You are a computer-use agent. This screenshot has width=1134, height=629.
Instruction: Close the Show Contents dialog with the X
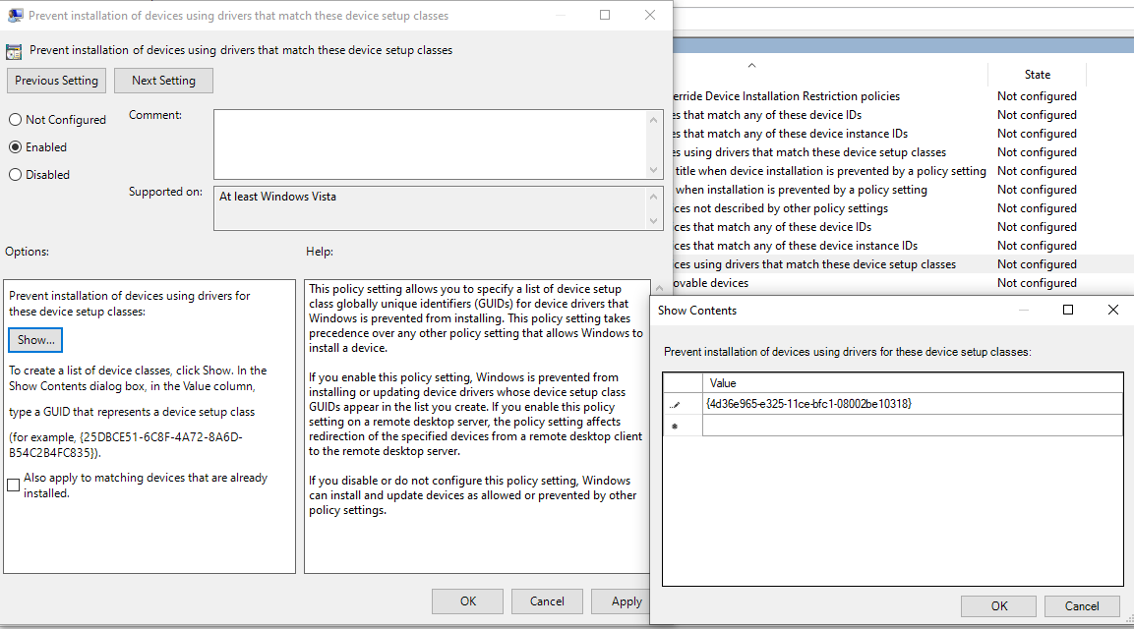click(1112, 310)
